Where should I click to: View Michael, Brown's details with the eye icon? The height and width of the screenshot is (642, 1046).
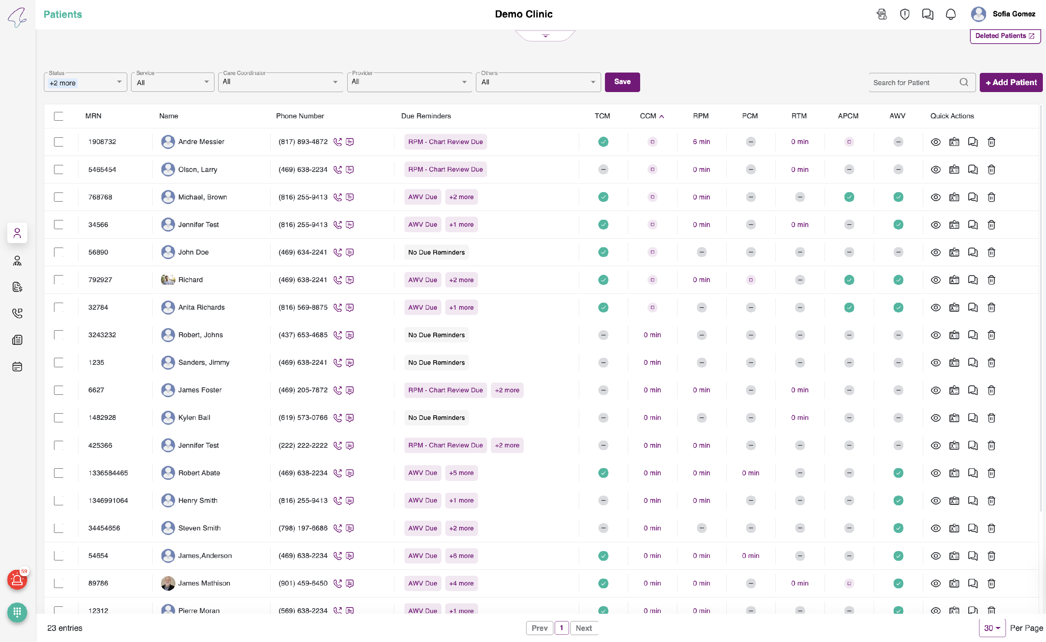coord(935,197)
